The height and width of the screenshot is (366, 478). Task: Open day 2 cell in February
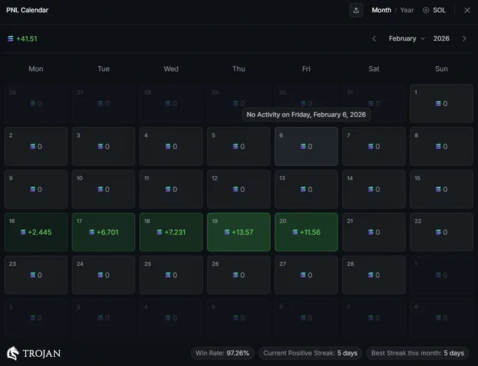tap(36, 146)
